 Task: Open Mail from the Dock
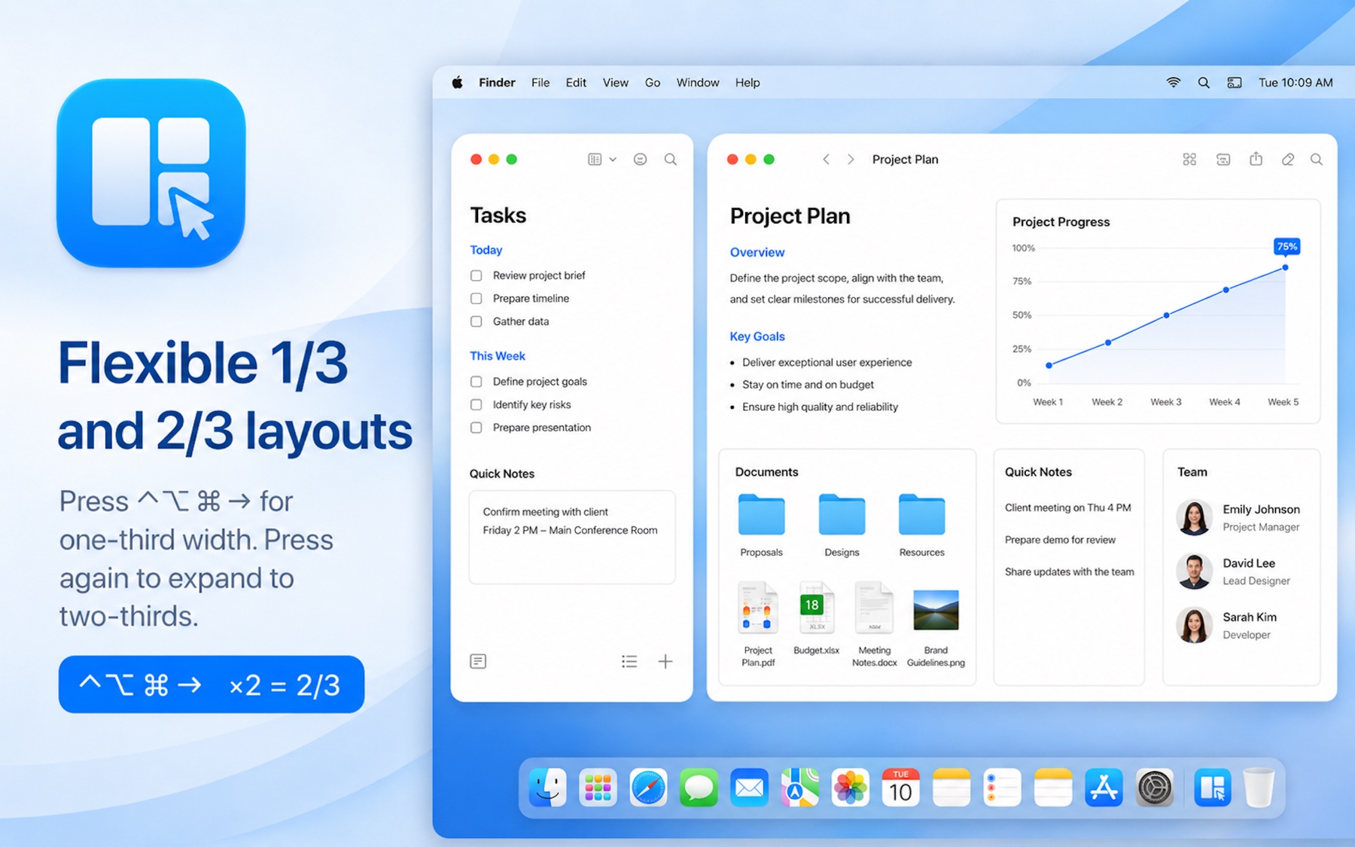coord(749,788)
